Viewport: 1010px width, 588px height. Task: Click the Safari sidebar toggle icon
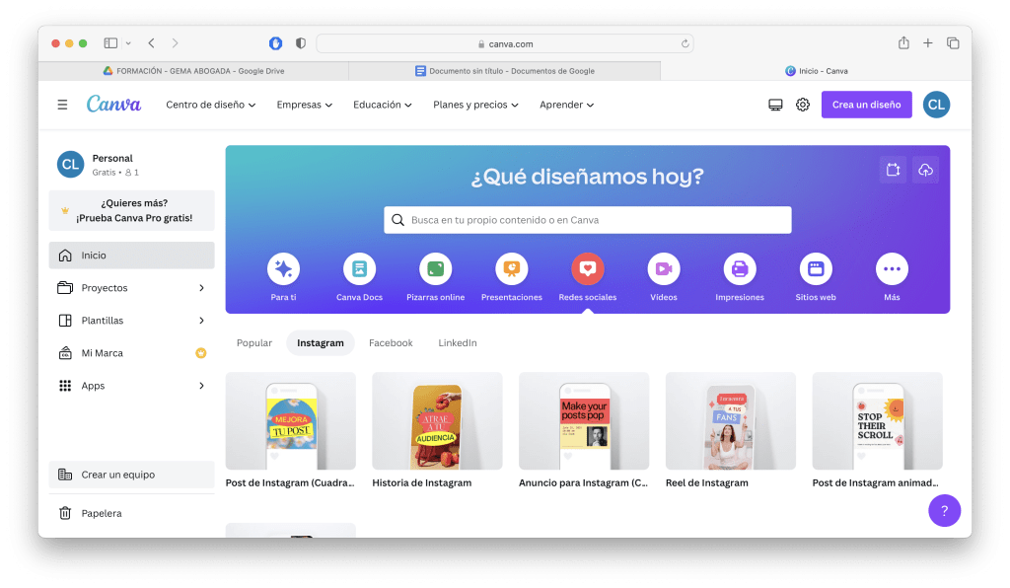pyautogui.click(x=110, y=43)
